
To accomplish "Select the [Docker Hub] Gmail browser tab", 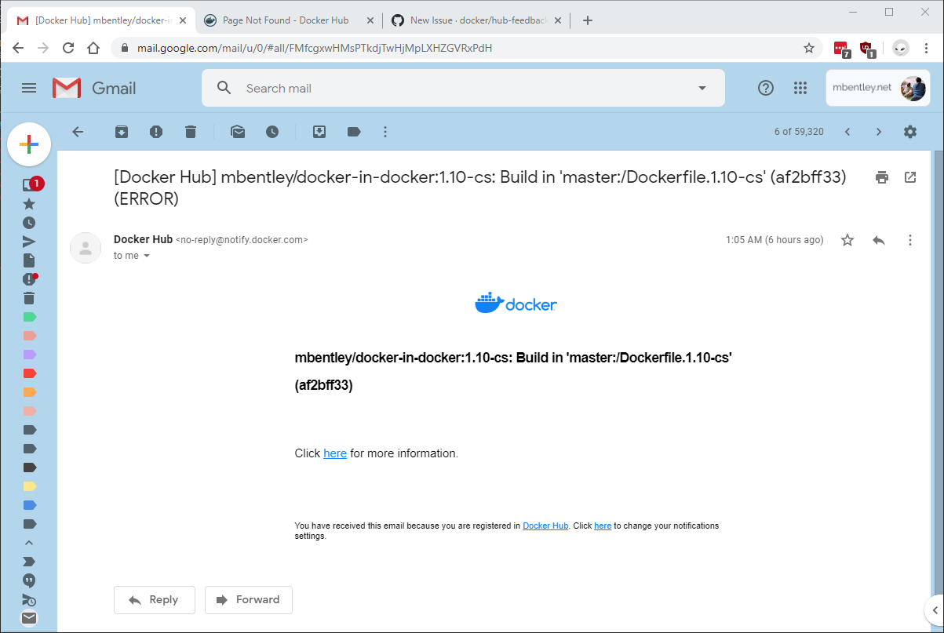I will point(103,20).
